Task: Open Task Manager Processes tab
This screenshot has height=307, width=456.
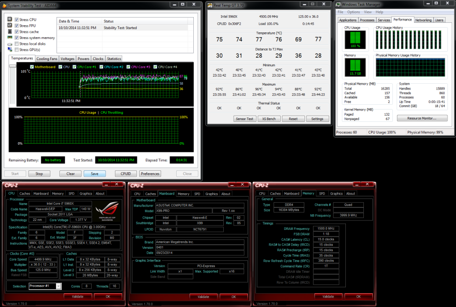Action: tap(367, 20)
